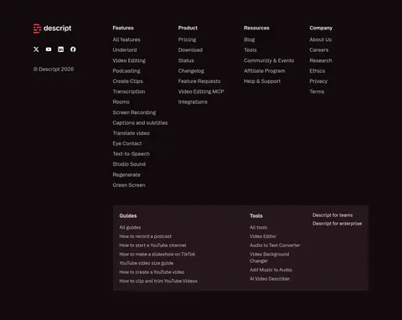Viewport: 402px width, 320px height.
Task: Open Studio Sound feature link
Action: point(129,164)
